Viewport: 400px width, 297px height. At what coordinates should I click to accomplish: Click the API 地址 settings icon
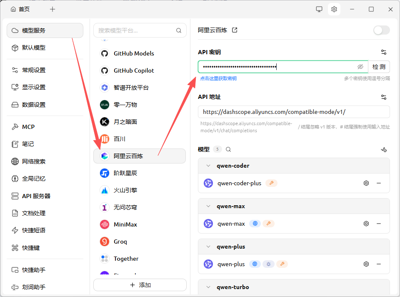(x=383, y=97)
